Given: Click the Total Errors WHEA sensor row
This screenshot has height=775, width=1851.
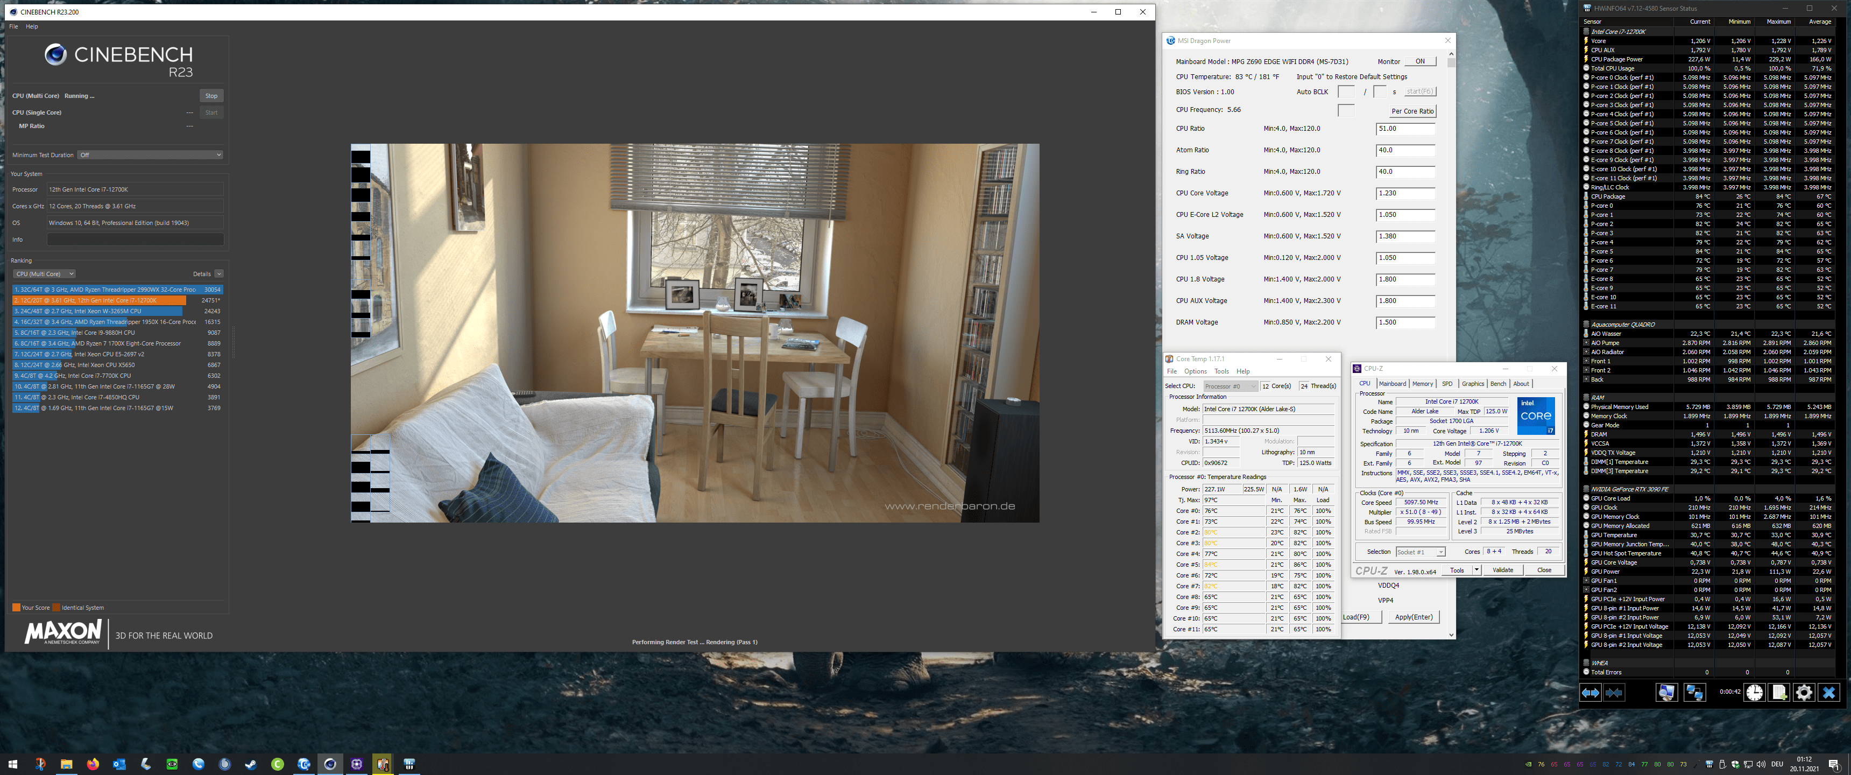Looking at the screenshot, I should tap(1709, 672).
